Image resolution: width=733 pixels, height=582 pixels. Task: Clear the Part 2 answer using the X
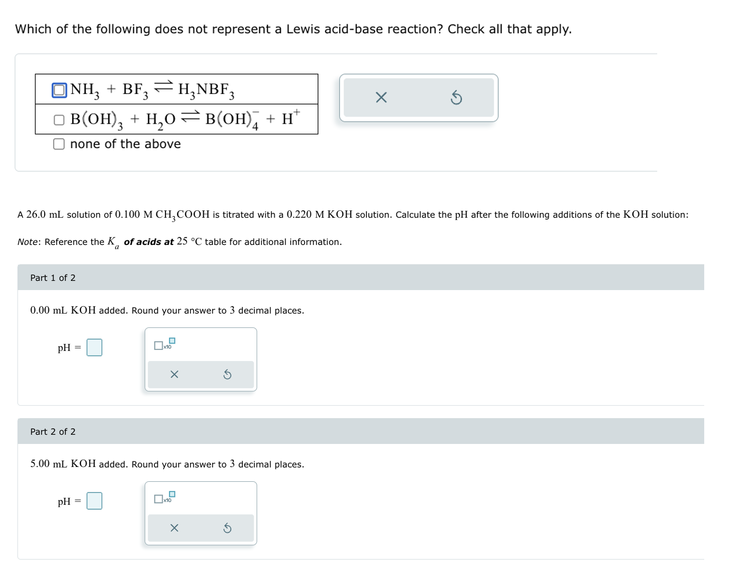(174, 528)
